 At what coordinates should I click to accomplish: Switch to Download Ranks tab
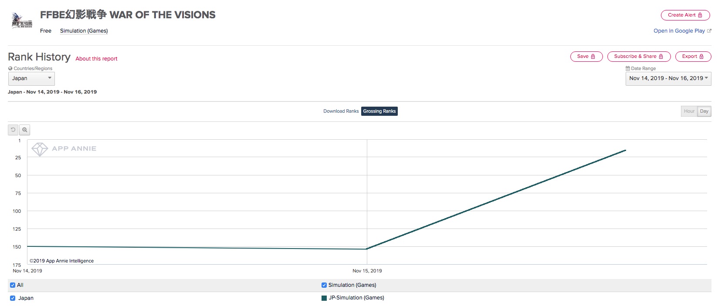point(341,111)
